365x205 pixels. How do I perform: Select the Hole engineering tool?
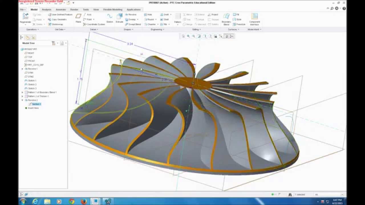point(148,15)
